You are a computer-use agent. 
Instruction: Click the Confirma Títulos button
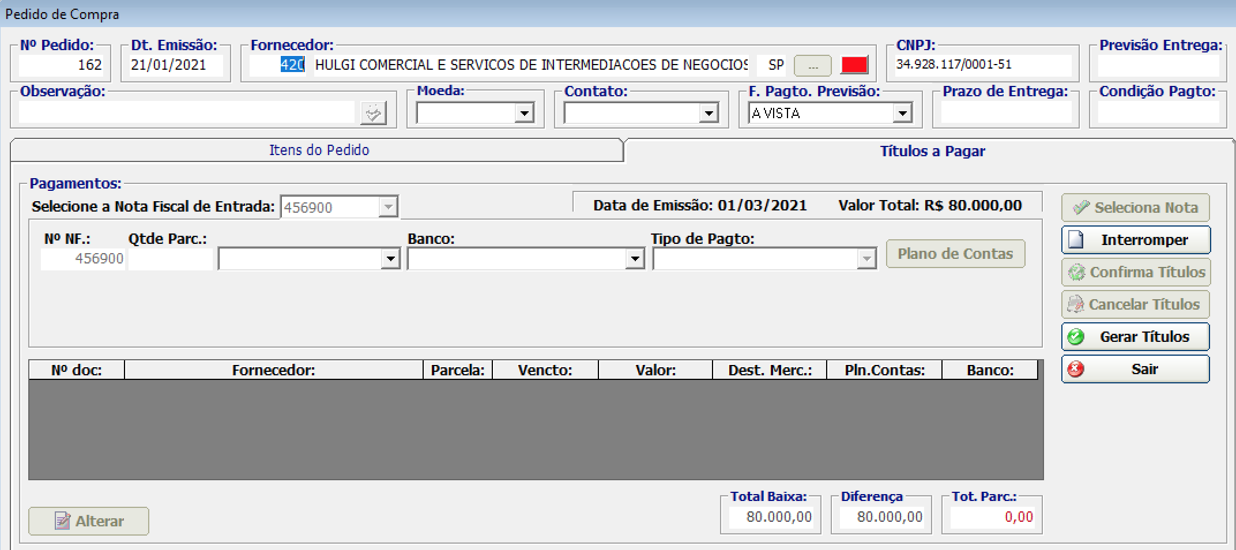click(1135, 272)
